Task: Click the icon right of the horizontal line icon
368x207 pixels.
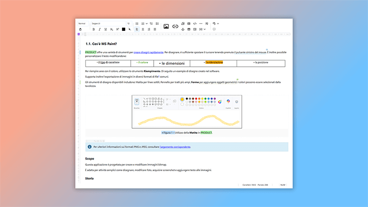Action: [207, 23]
